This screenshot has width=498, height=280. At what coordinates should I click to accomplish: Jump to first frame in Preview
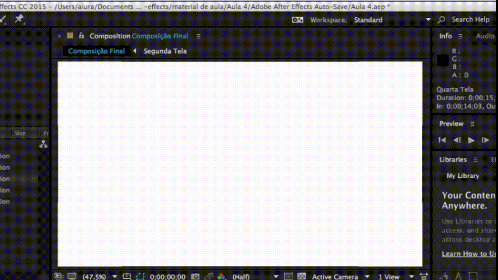pyautogui.click(x=442, y=140)
